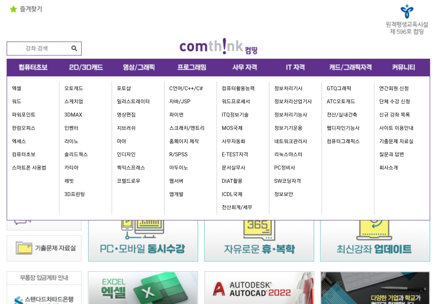Select 한컴오피스 course link
The image size is (439, 304).
(24, 128)
